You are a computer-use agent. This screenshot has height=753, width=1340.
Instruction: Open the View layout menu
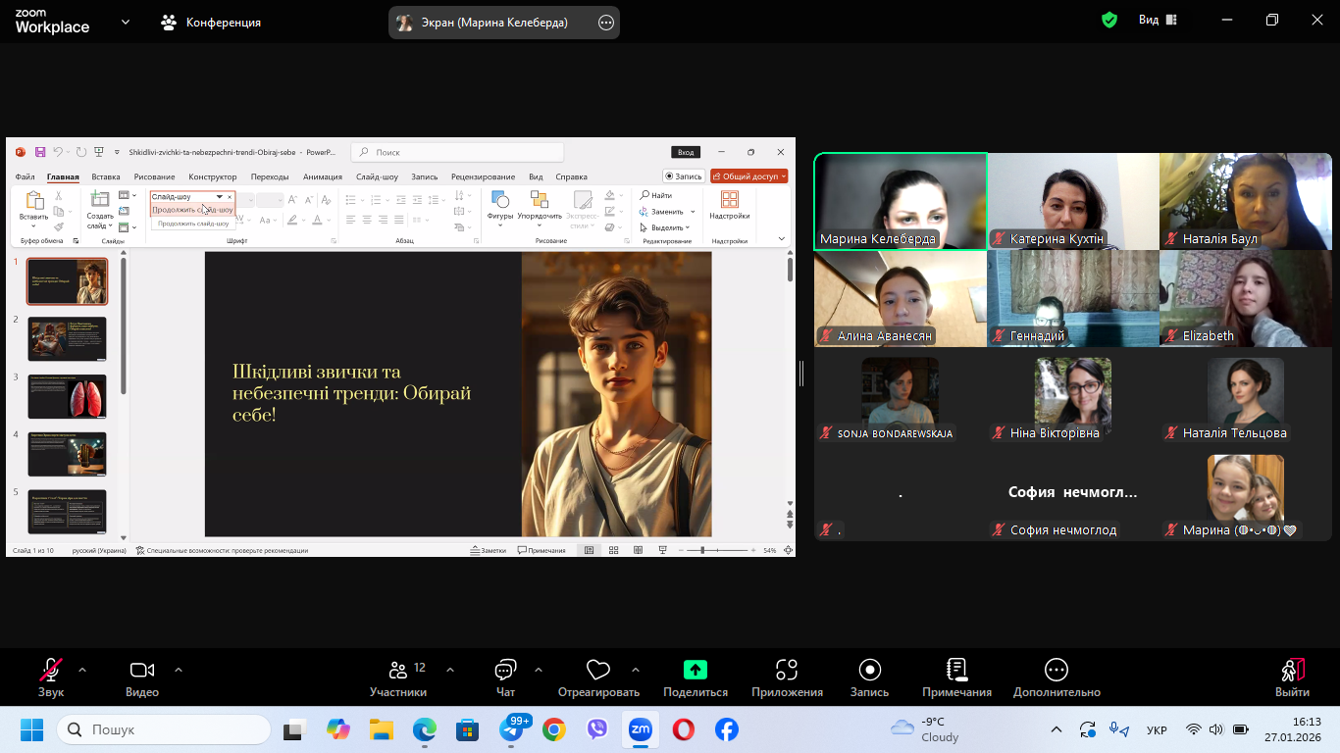1157,21
